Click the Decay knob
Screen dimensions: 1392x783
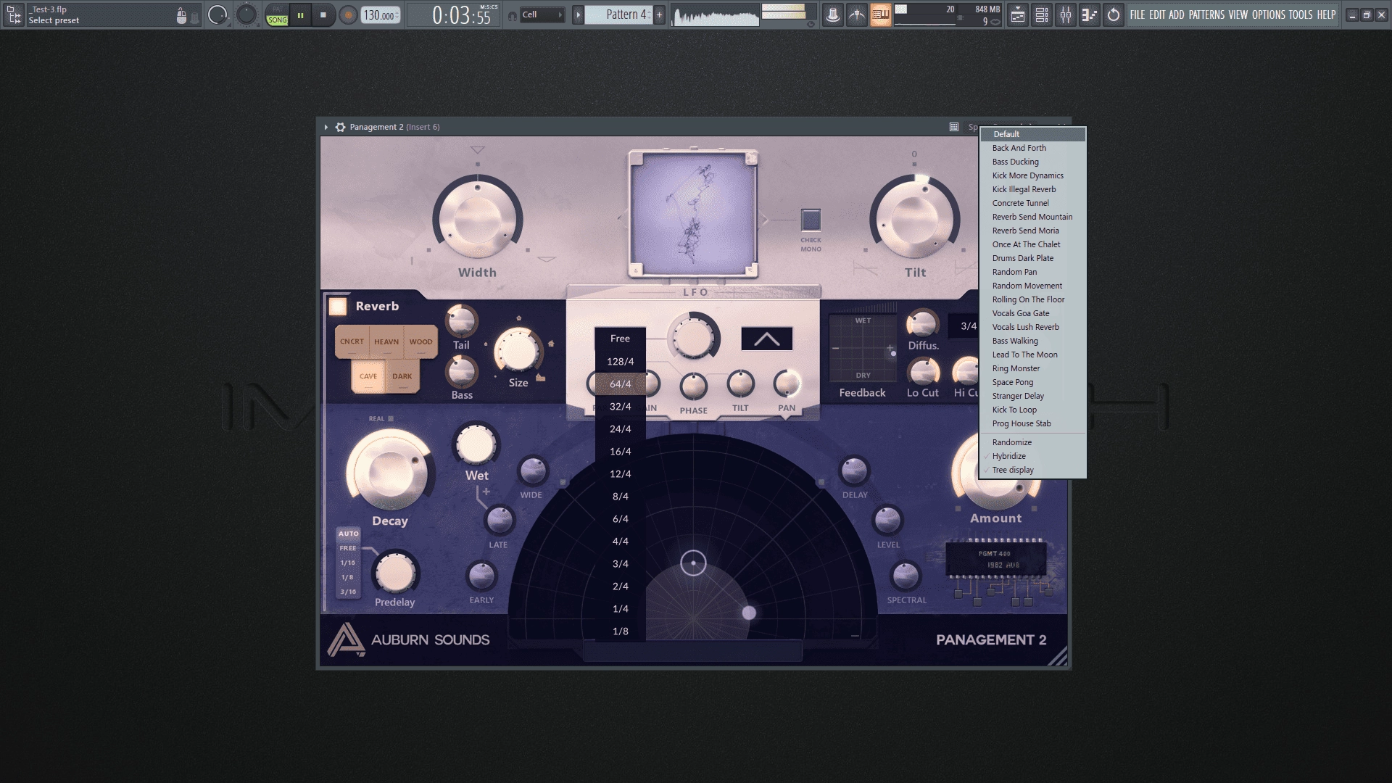(x=390, y=471)
